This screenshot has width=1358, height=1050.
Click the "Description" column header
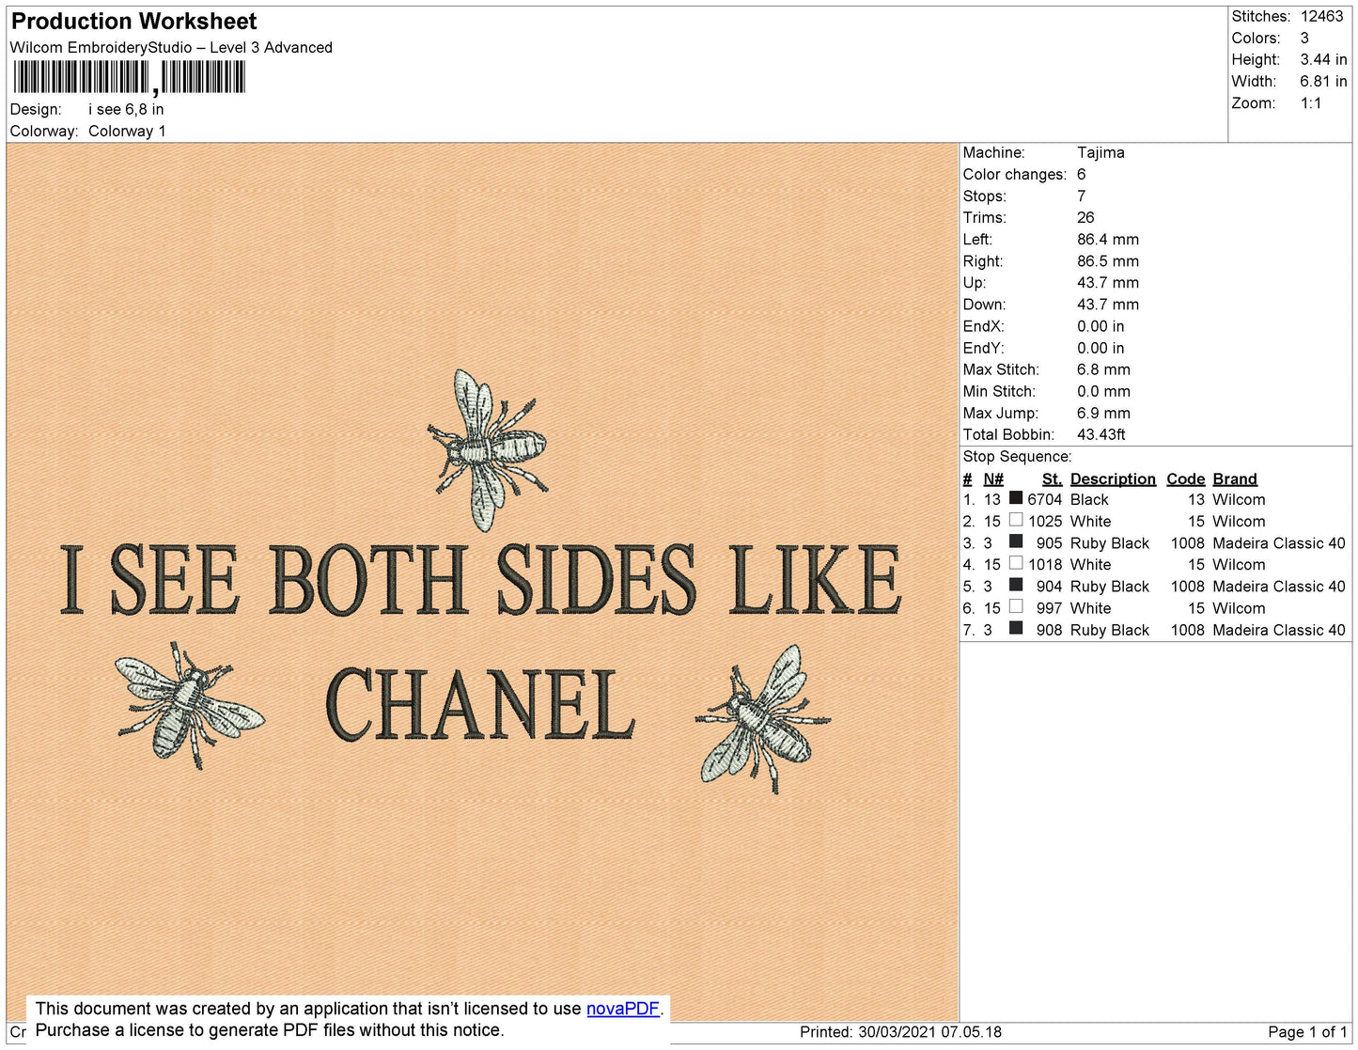(1113, 479)
